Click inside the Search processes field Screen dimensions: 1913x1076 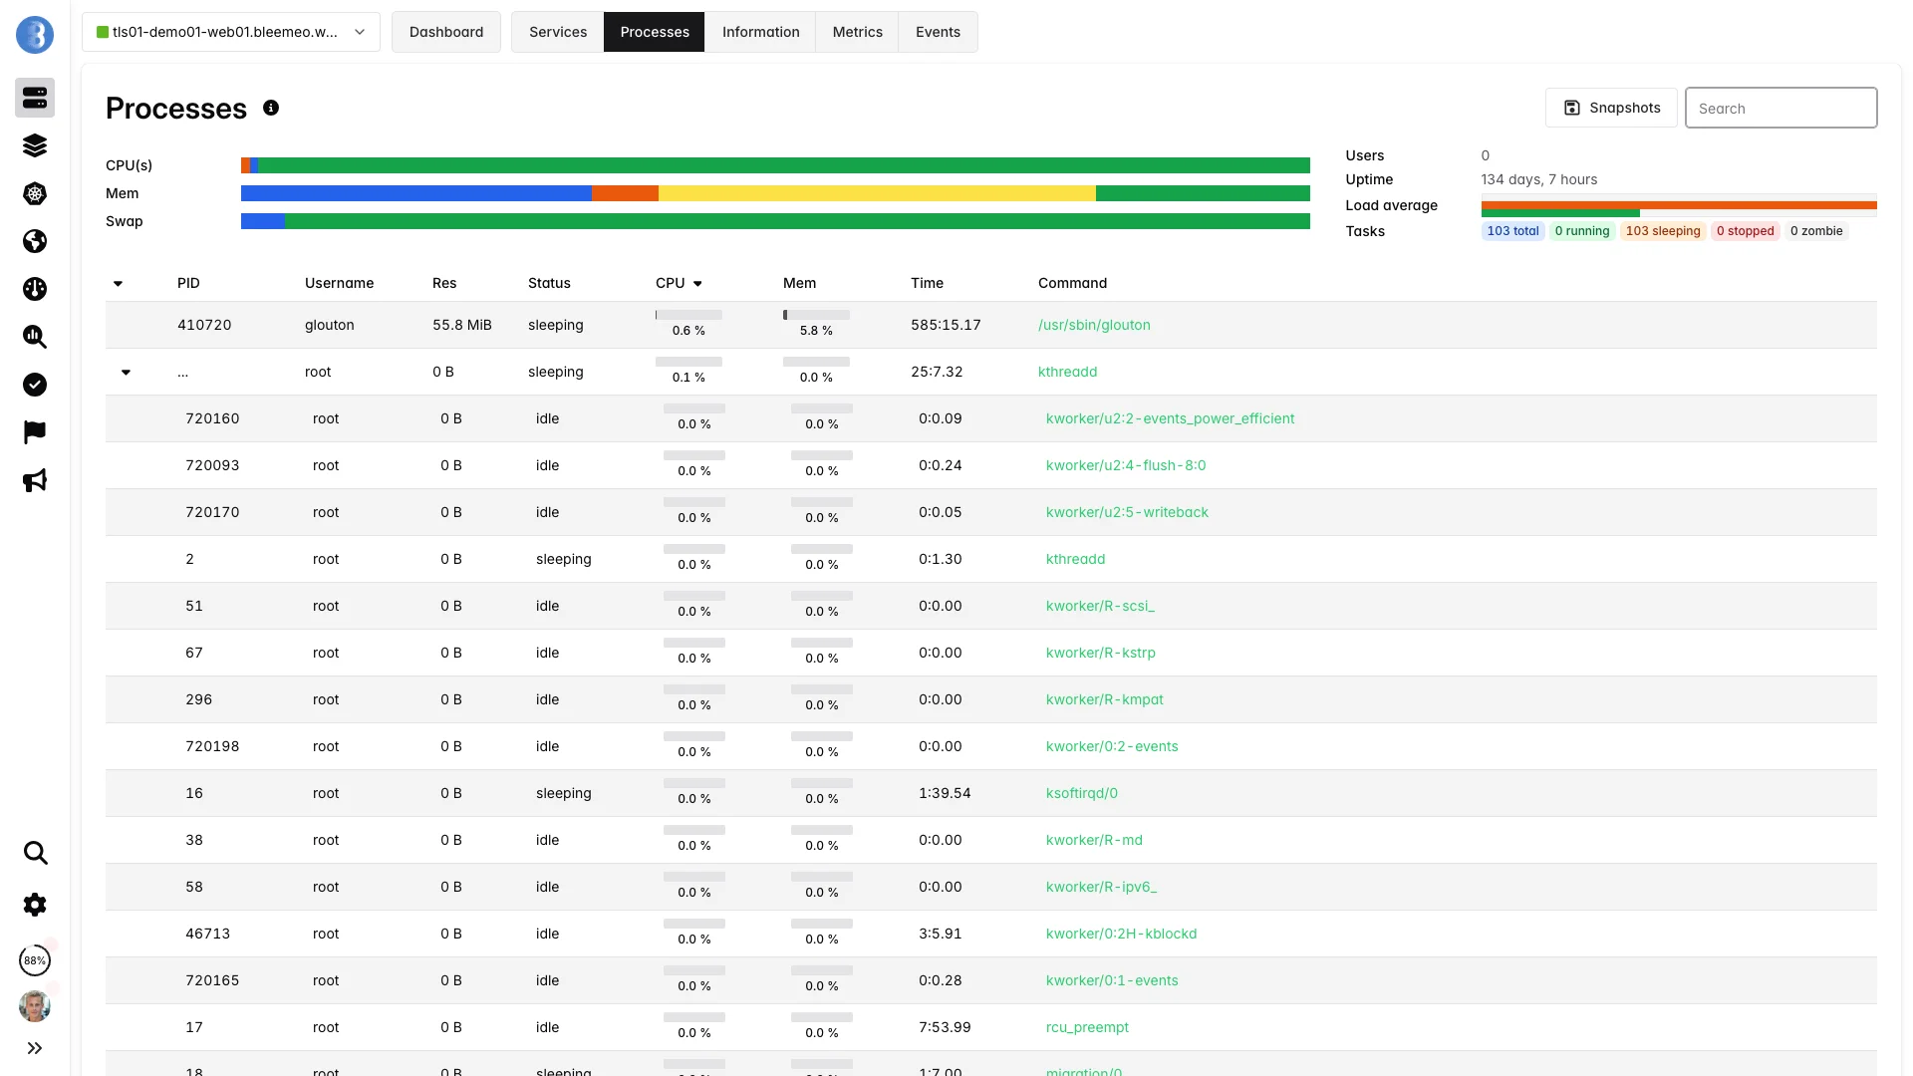(x=1780, y=107)
